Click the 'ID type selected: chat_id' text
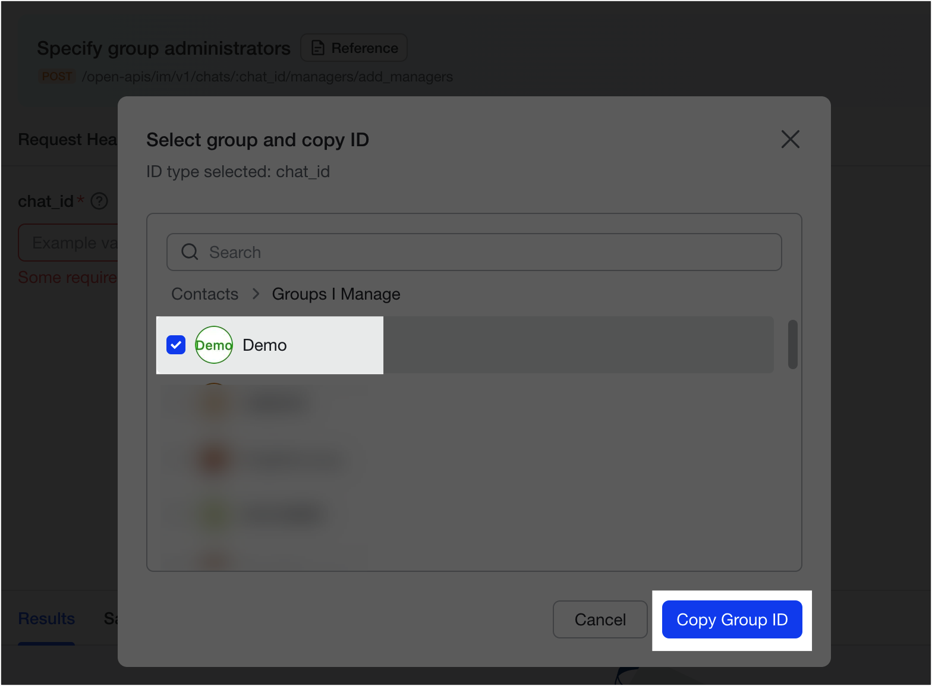Screen dimensions: 932x686 (238, 172)
